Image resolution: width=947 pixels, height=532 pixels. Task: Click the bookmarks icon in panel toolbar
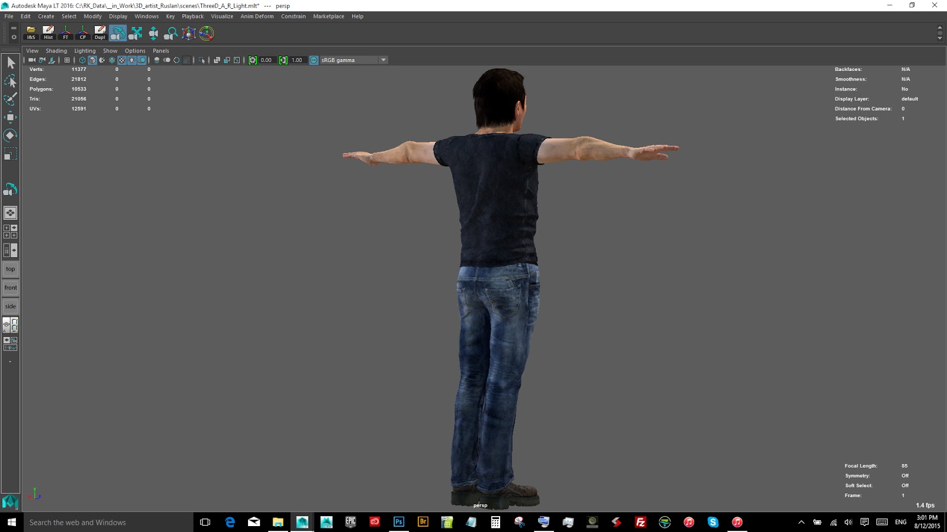[x=52, y=60]
